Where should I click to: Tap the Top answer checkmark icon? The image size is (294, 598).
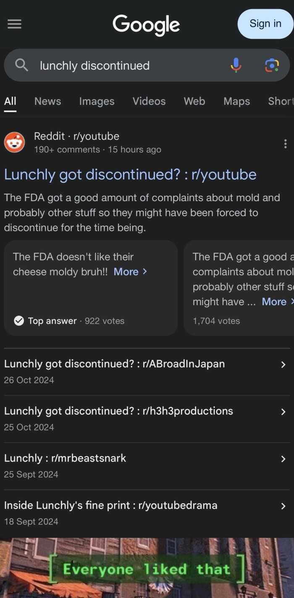tap(19, 321)
